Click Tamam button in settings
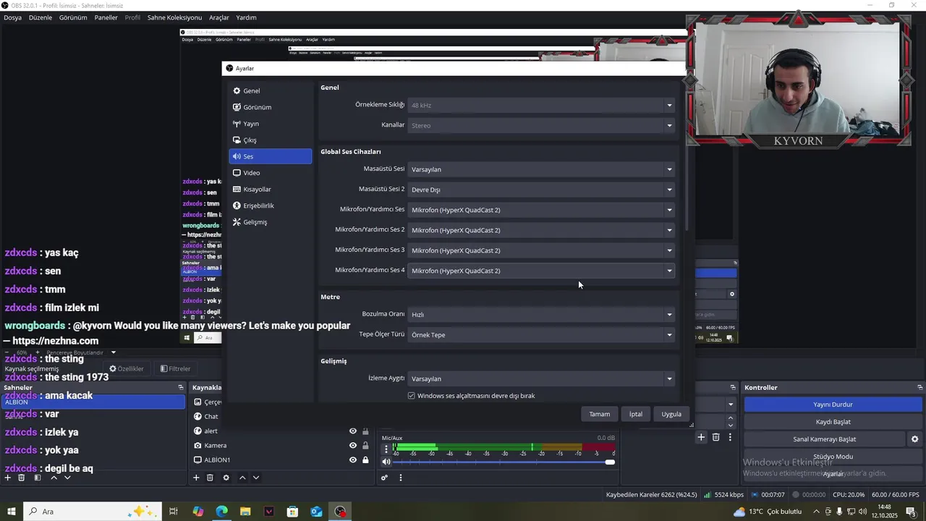The width and height of the screenshot is (926, 521). [599, 414]
